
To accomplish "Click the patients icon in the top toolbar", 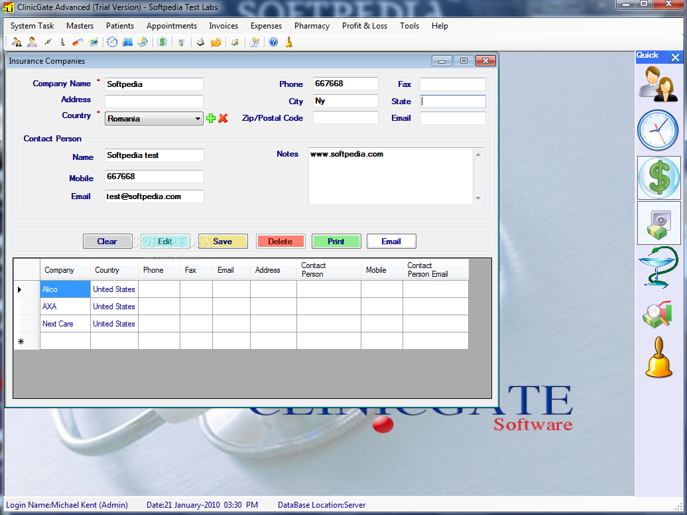I will pos(17,42).
